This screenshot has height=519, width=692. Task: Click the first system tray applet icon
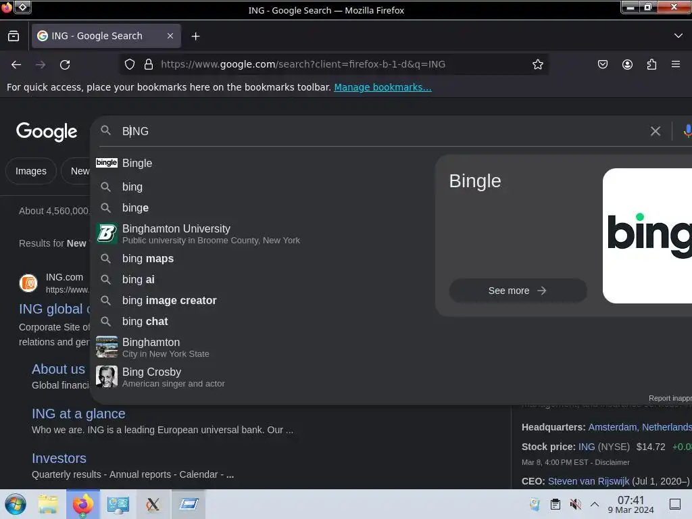[535, 504]
